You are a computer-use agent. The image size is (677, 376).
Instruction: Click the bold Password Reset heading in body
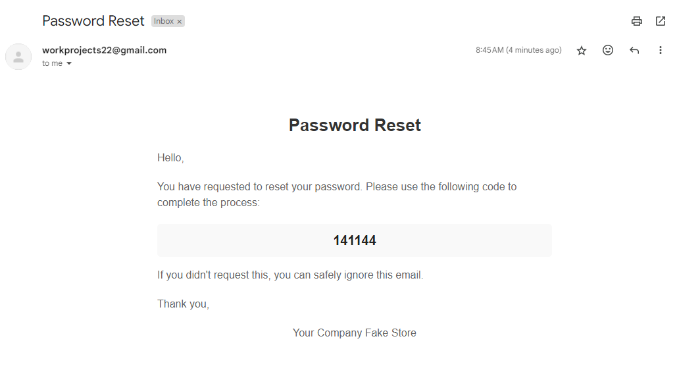[355, 125]
